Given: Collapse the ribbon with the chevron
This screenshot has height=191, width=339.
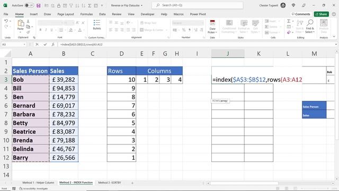Looking at the screenshot, I should [334, 37].
